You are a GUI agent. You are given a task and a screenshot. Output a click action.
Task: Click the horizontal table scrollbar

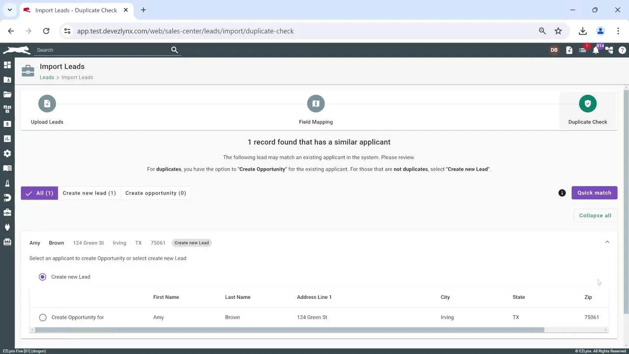pyautogui.click(x=289, y=330)
